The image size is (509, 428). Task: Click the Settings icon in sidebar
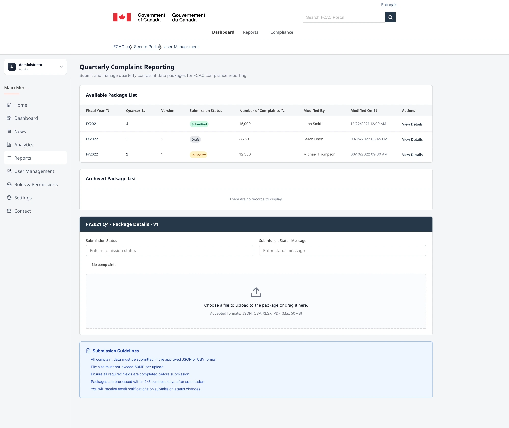click(x=9, y=198)
